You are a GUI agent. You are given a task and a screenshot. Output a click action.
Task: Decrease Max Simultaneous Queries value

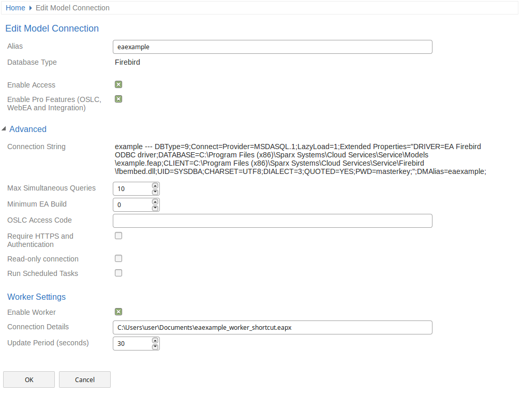click(x=155, y=192)
